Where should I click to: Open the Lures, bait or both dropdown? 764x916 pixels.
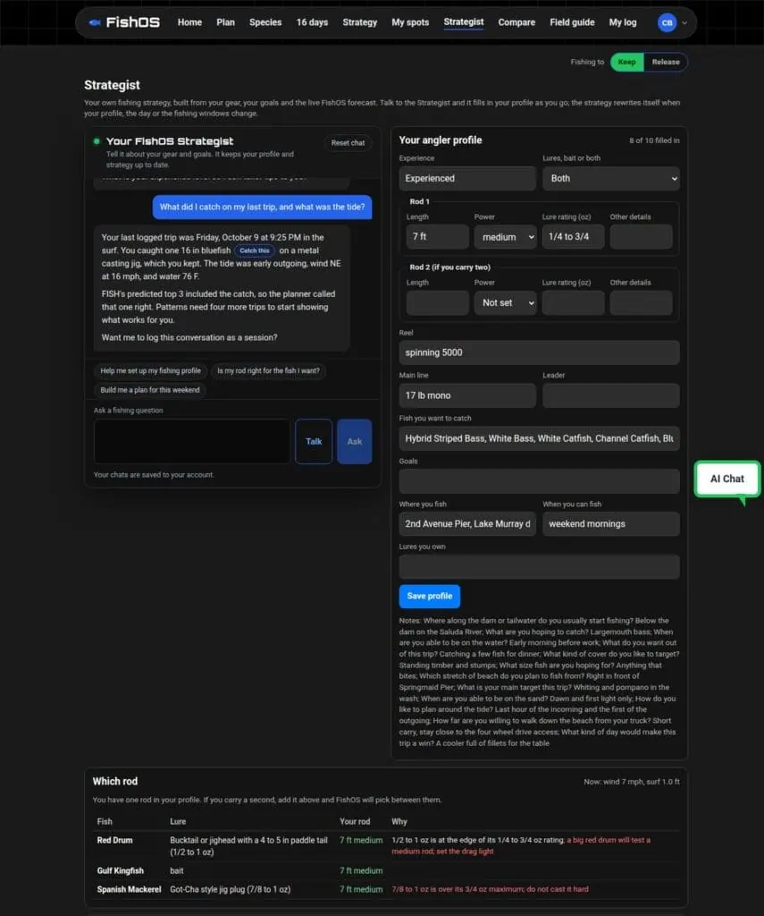tap(611, 179)
